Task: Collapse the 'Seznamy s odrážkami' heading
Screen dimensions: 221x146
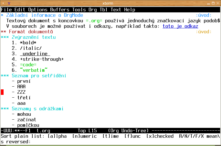Action: [x=32, y=109]
